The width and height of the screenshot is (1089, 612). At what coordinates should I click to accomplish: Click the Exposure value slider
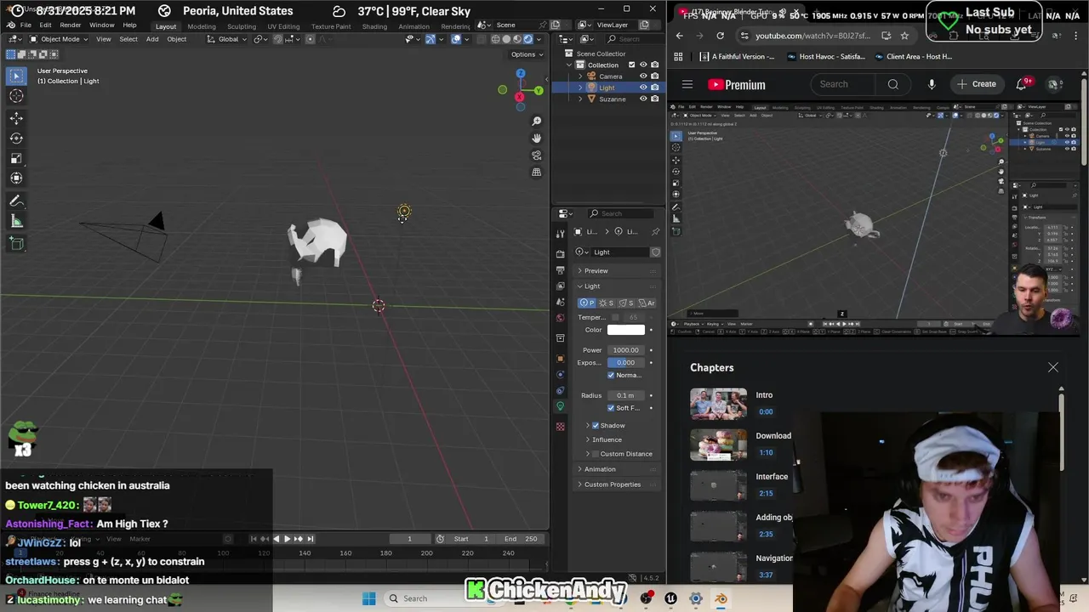(x=626, y=363)
